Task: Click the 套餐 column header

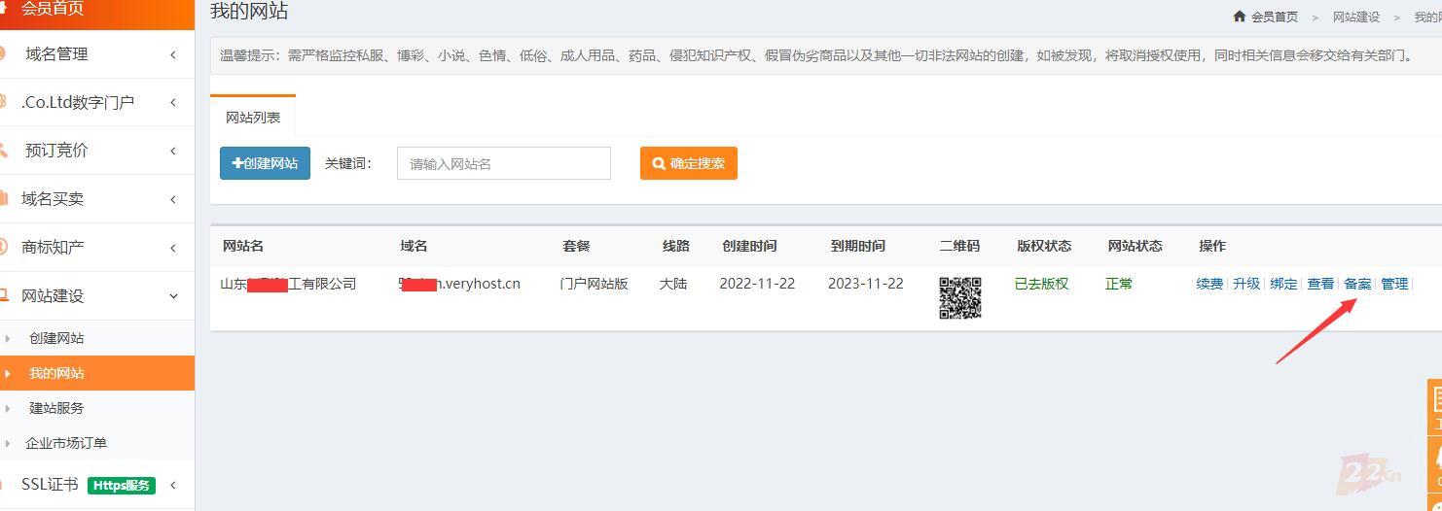Action: click(x=576, y=246)
